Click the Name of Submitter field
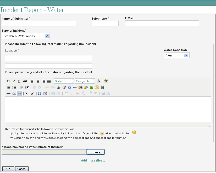Image resolution: width=216 pixels, height=173 pixels. (x=39, y=24)
